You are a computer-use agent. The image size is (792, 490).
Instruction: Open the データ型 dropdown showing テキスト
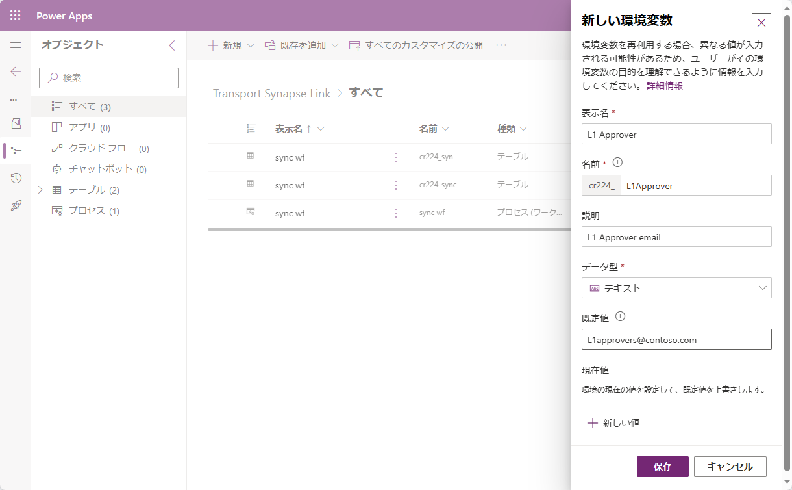[x=676, y=288]
